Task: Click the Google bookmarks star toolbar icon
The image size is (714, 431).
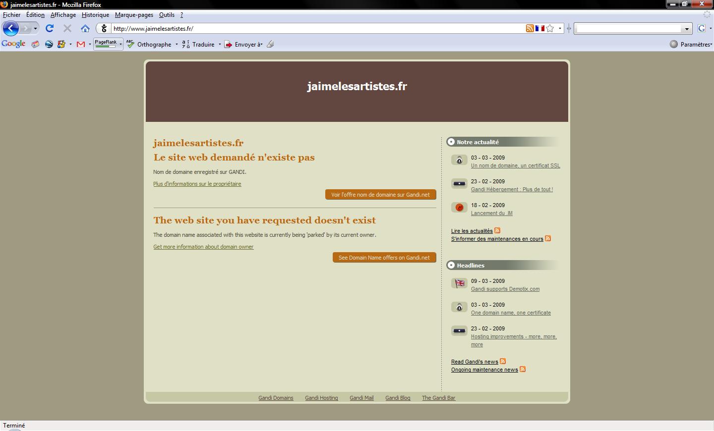Action: (61, 44)
